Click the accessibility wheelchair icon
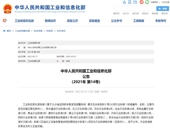The image size is (170, 128). point(125,2)
